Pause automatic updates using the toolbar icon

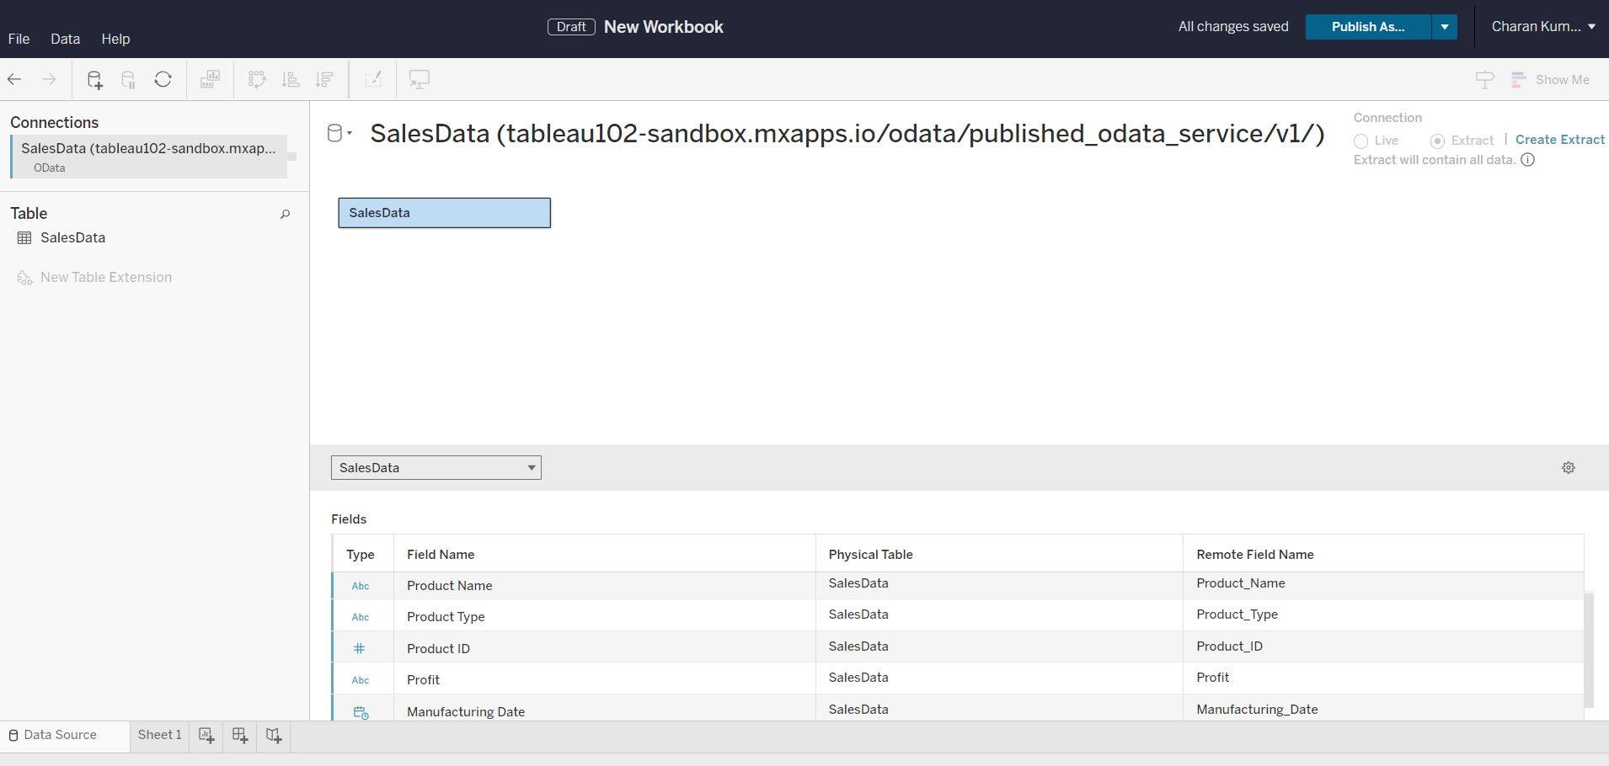[127, 79]
